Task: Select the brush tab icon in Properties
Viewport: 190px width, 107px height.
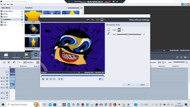Action: click(x=108, y=33)
